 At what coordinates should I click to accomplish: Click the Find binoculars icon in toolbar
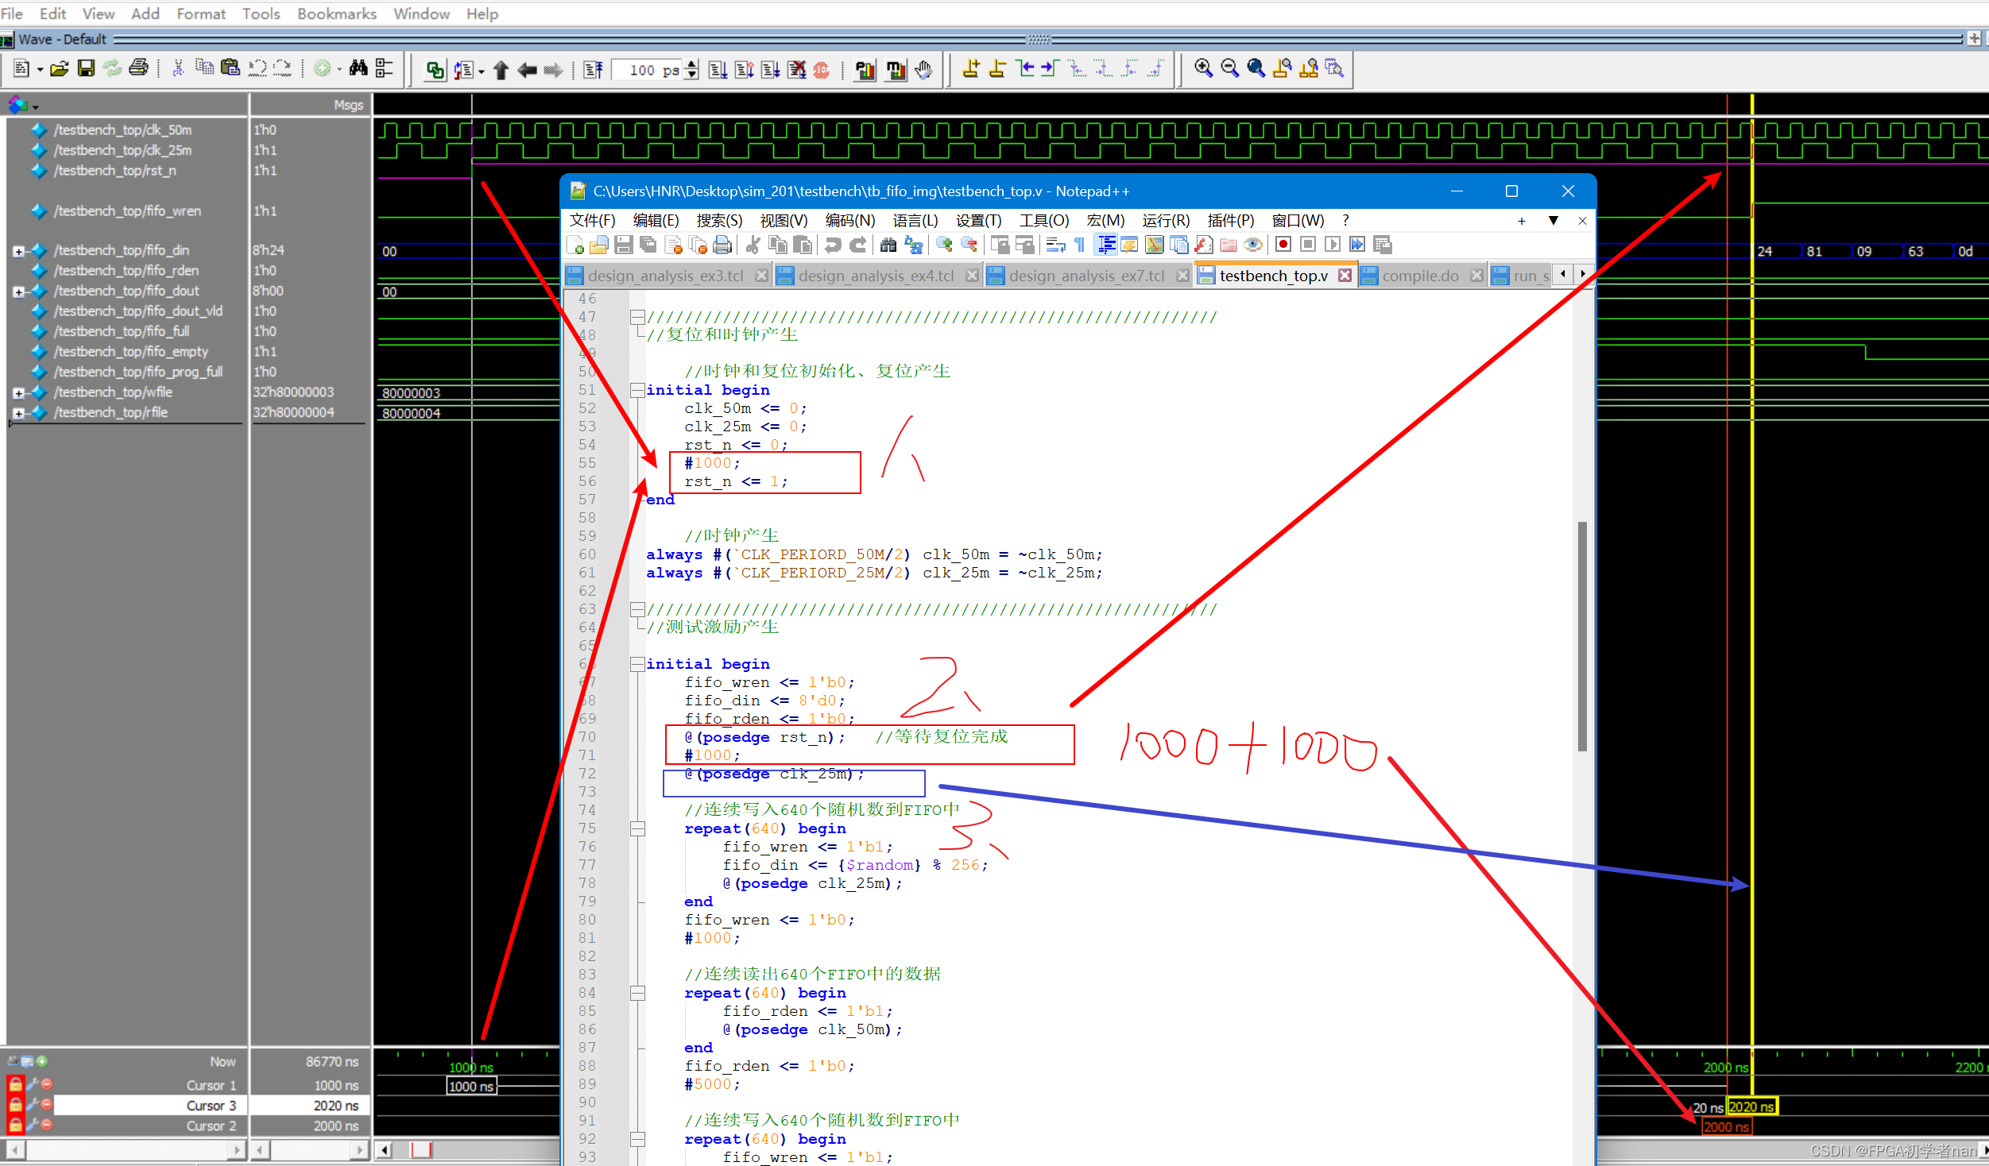[358, 69]
